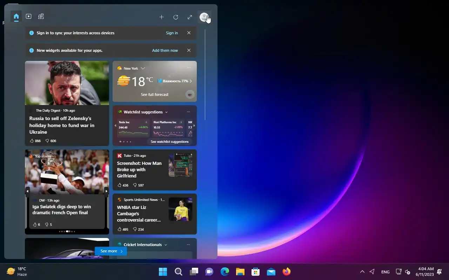Open headline Russia to sell off Zelensky's home
This screenshot has width=449, height=280.
[x=62, y=125]
